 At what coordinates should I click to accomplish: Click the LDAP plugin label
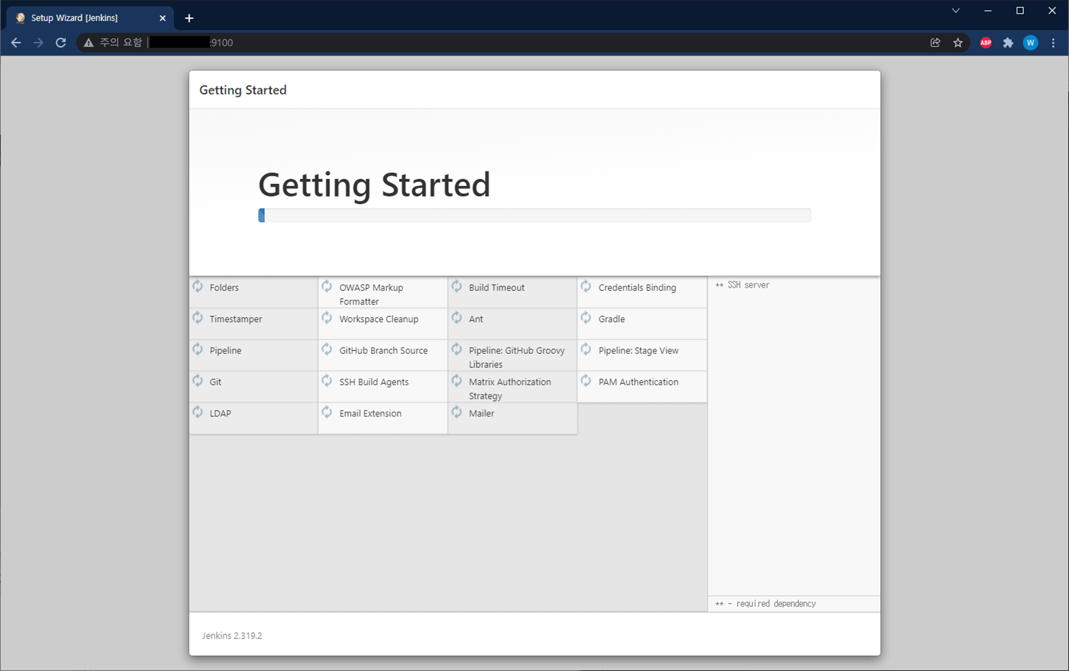[220, 413]
